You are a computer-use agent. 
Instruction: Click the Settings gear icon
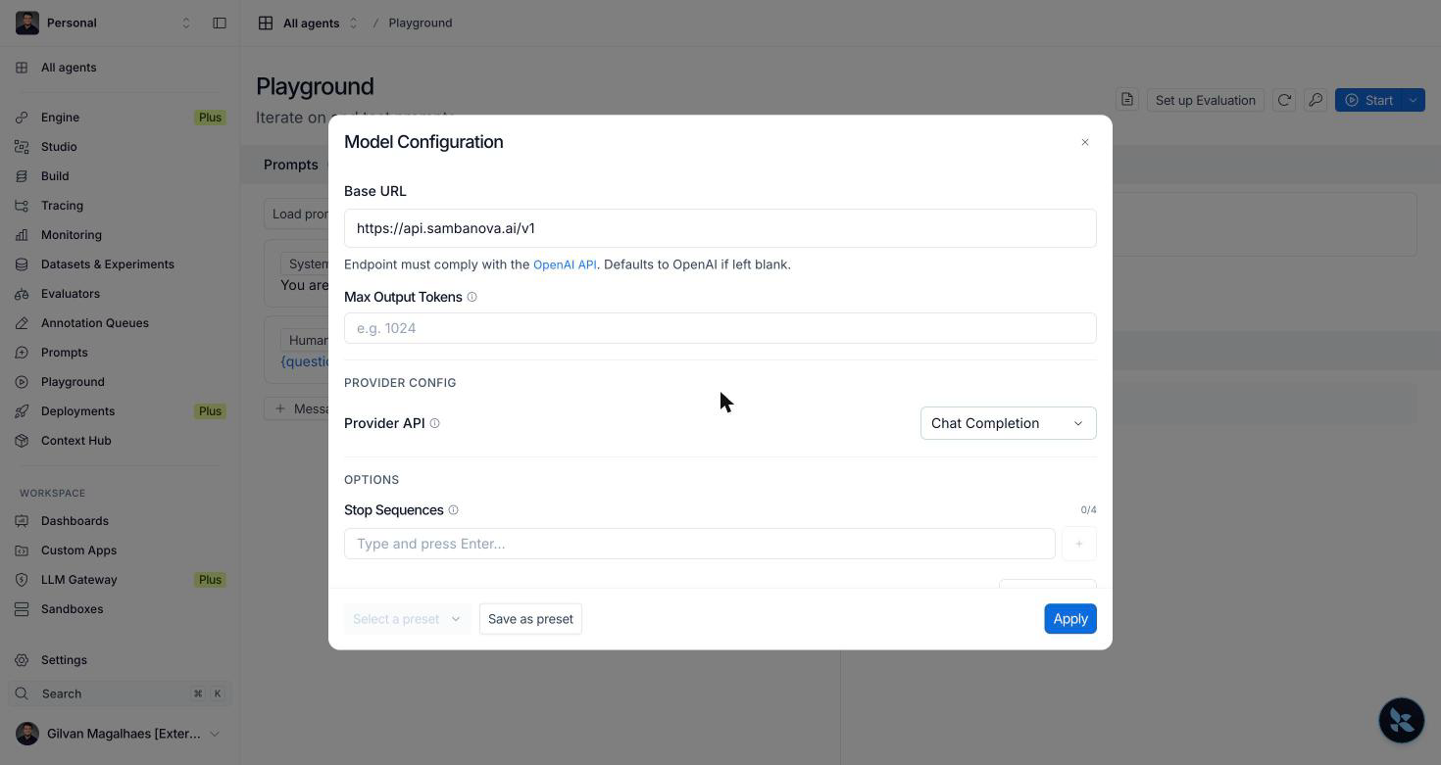click(22, 660)
